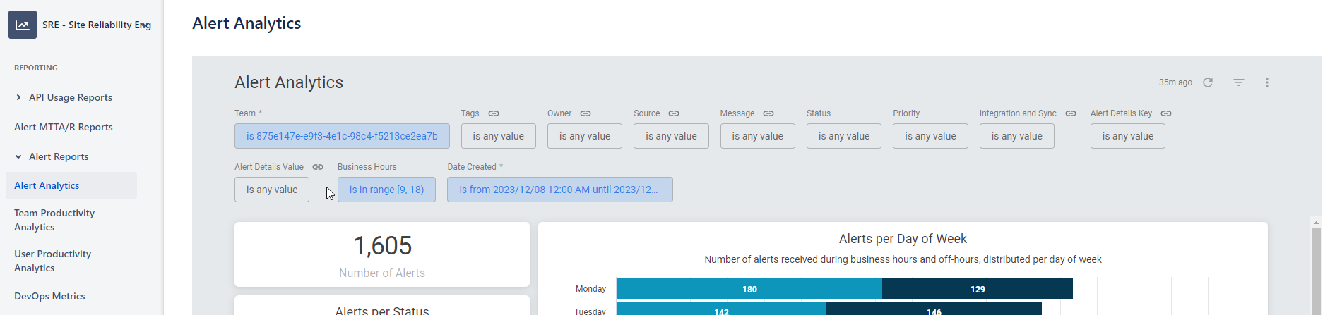Click the link icon next to Owner
The height and width of the screenshot is (315, 1330).
point(586,113)
